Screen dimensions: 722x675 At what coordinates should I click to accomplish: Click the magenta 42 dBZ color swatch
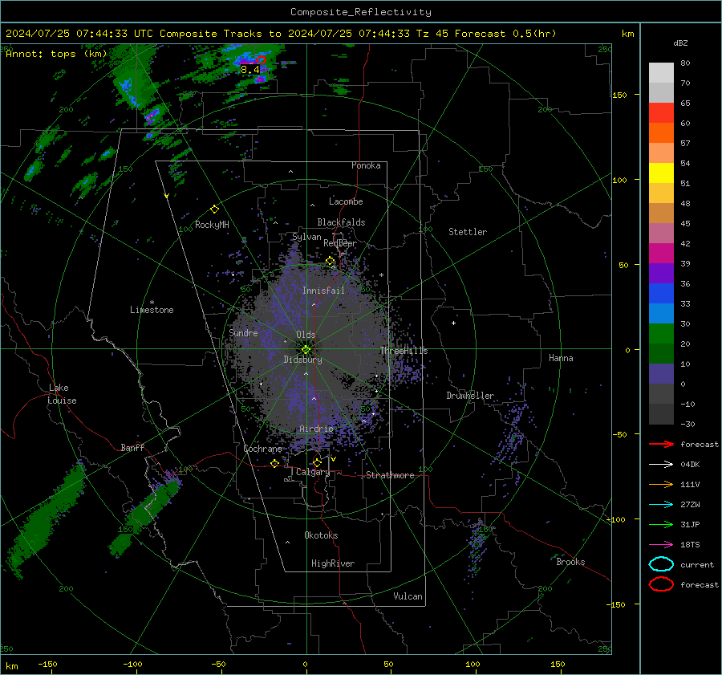pyautogui.click(x=661, y=254)
